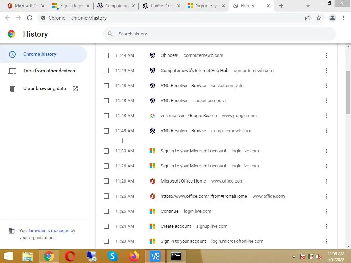Close the History tab
Screen dimensions: 351x263
pos(268,6)
